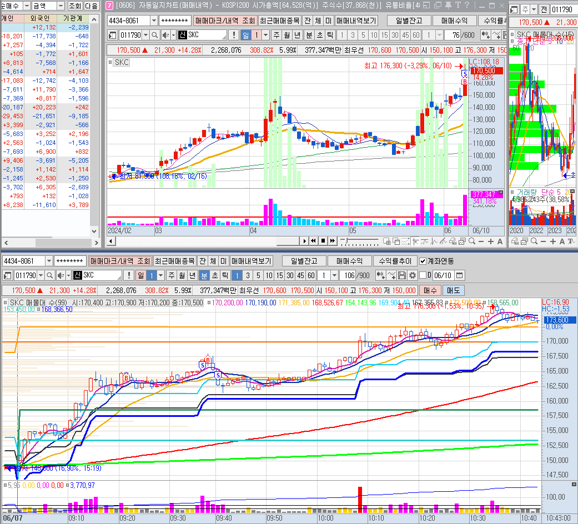Select the 60-minute interval button in lower toolbar
The width and height of the screenshot is (578, 524).
point(311,275)
